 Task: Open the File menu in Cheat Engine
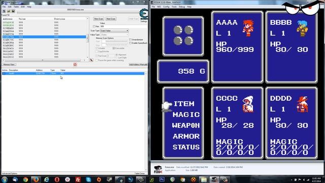[x=4, y=7]
